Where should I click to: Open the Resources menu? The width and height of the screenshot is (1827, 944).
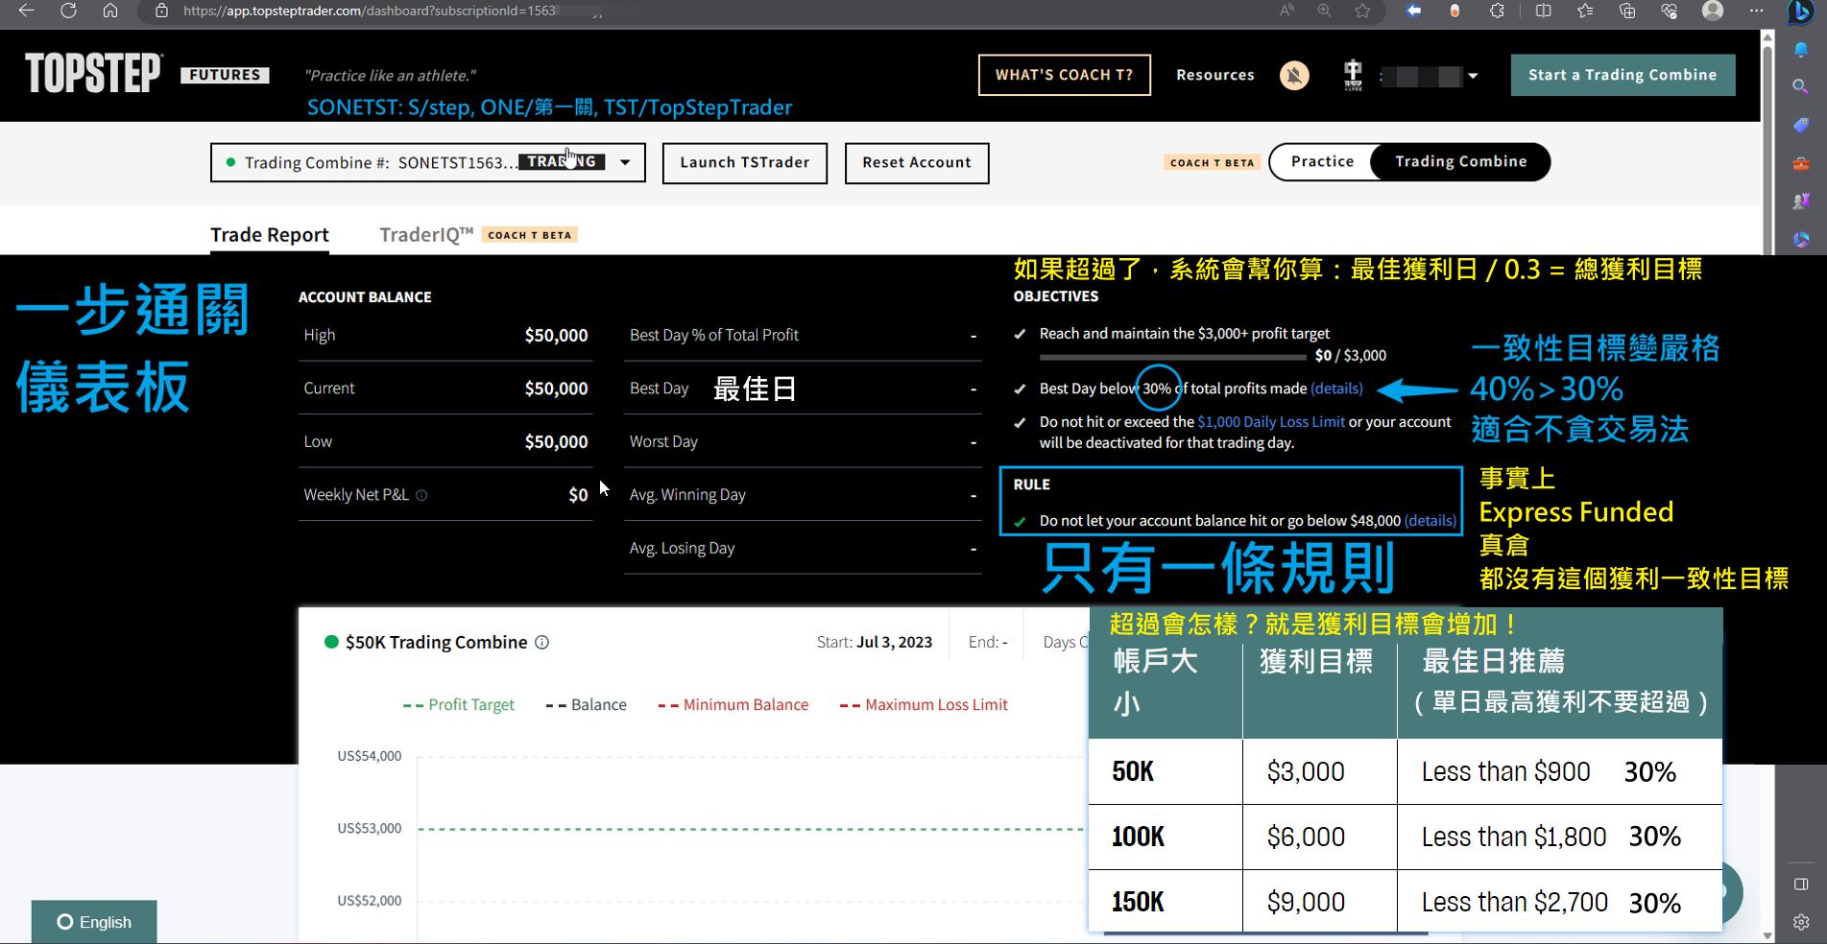1215,75
